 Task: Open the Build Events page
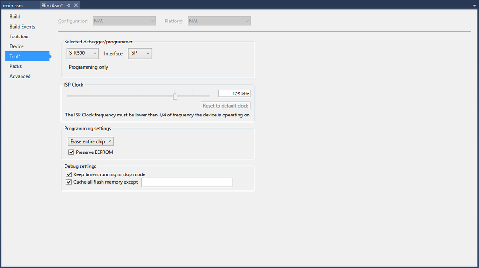tap(22, 27)
